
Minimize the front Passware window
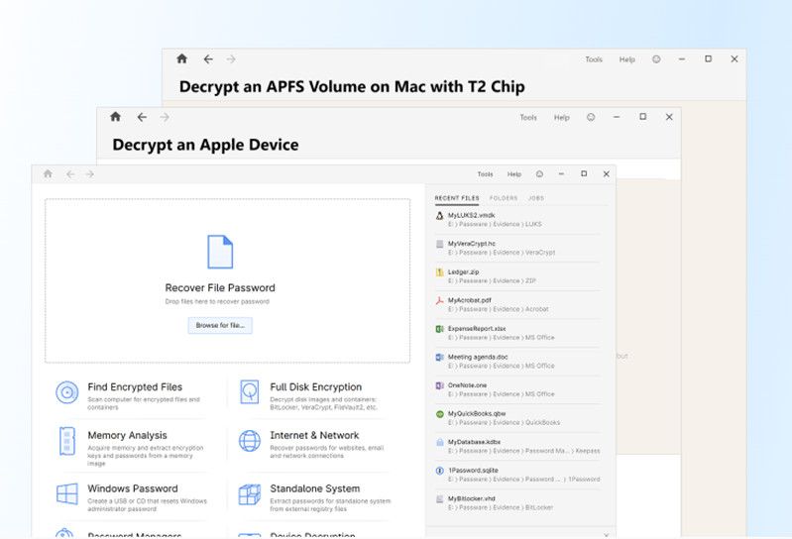pyautogui.click(x=561, y=173)
